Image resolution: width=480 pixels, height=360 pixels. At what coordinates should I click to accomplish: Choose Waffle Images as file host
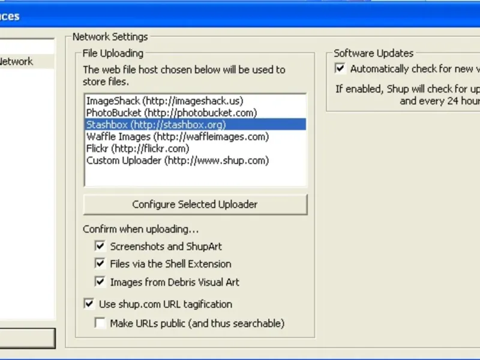pos(195,137)
